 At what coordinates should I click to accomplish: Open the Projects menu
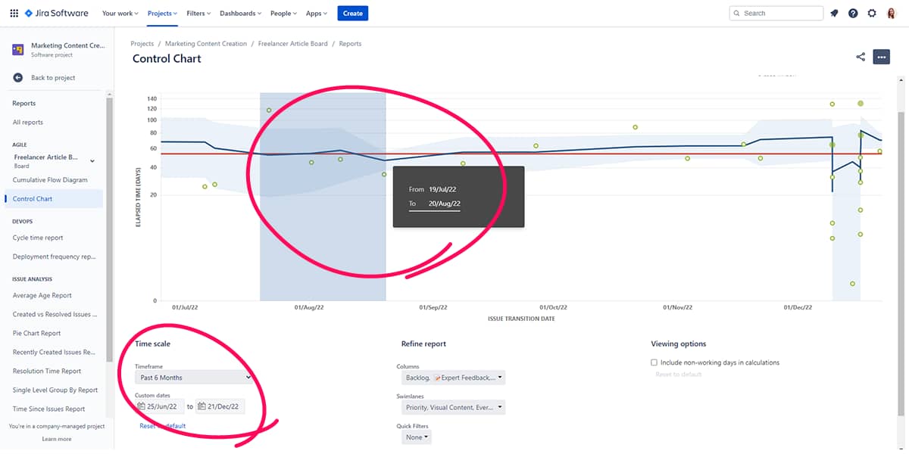[x=162, y=13]
